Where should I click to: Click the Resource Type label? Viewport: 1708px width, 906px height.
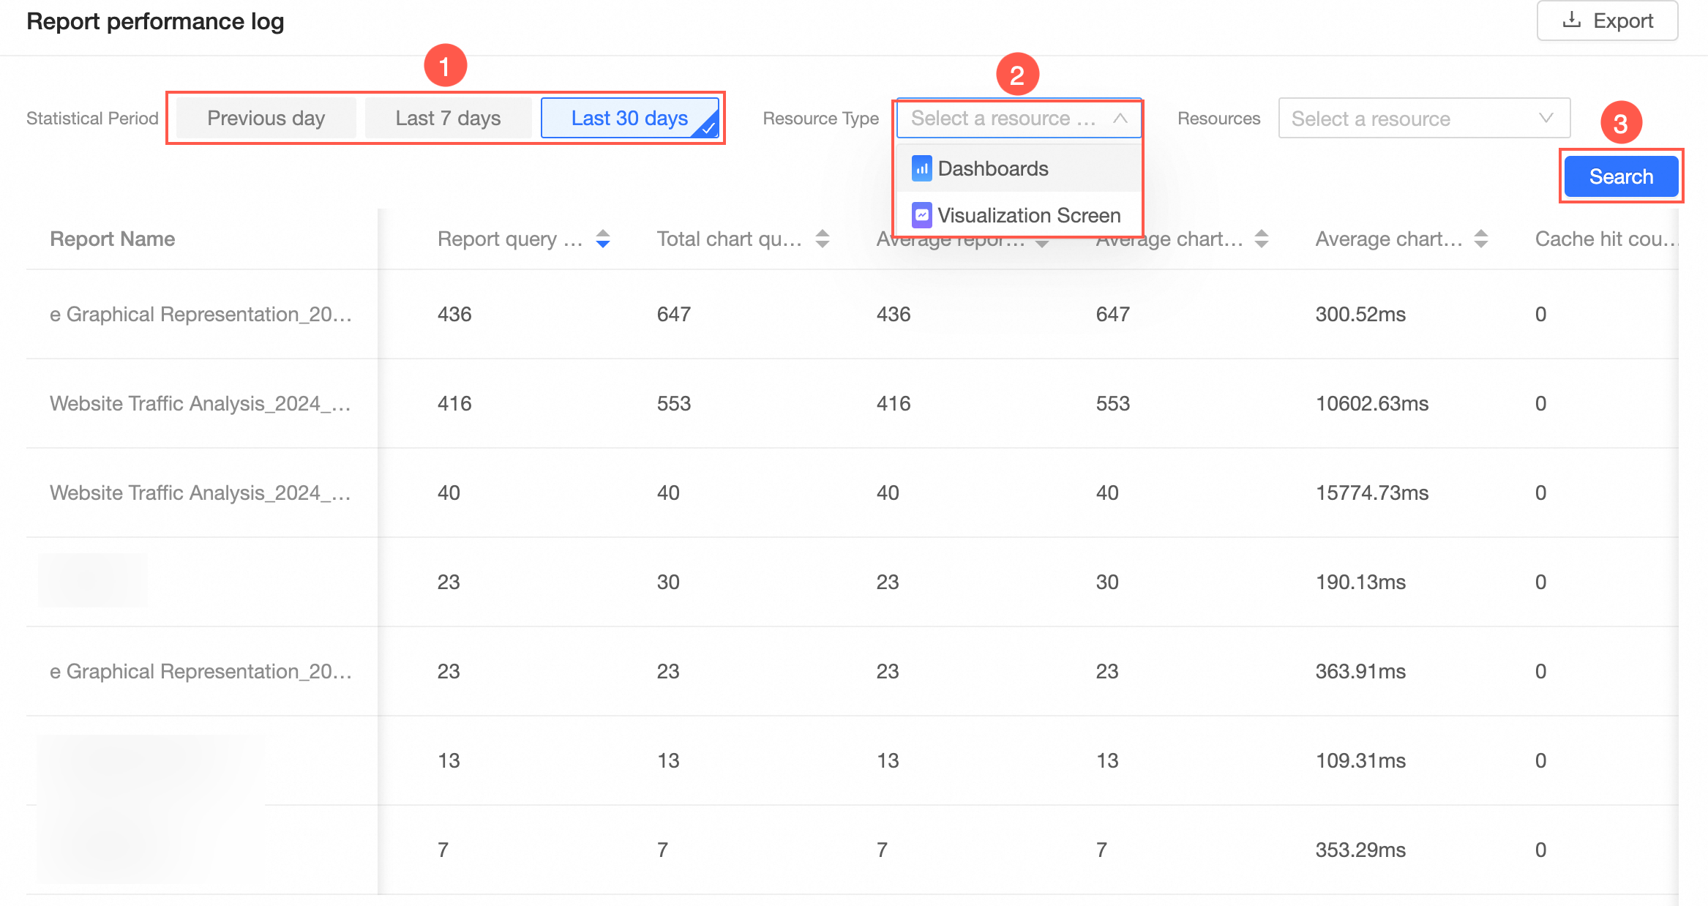click(x=820, y=118)
